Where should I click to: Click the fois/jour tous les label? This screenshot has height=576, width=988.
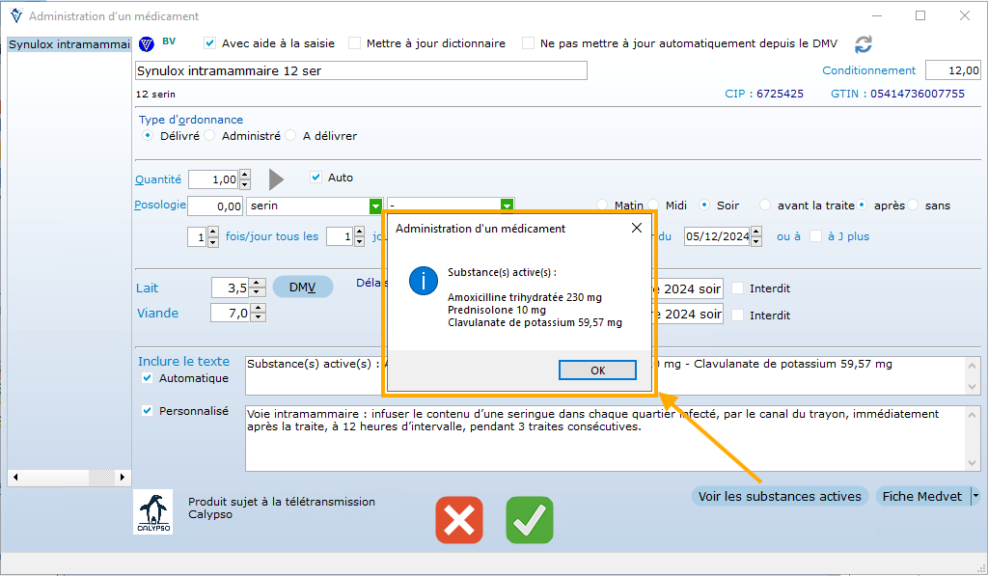tap(272, 236)
